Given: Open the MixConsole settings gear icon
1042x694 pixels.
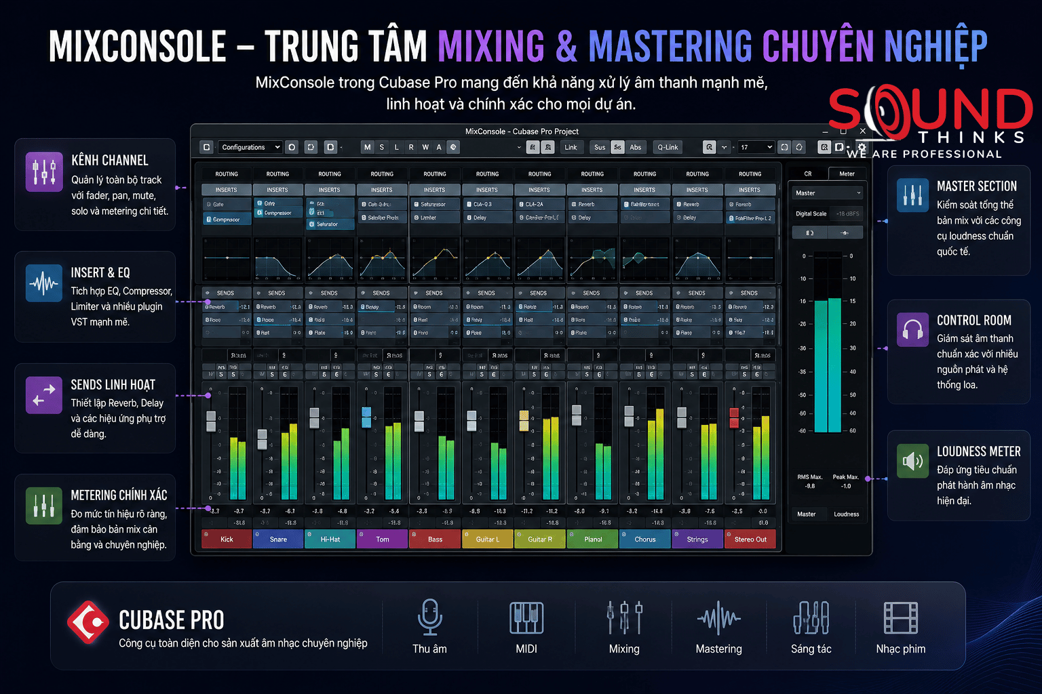Looking at the screenshot, I should pos(862,147).
